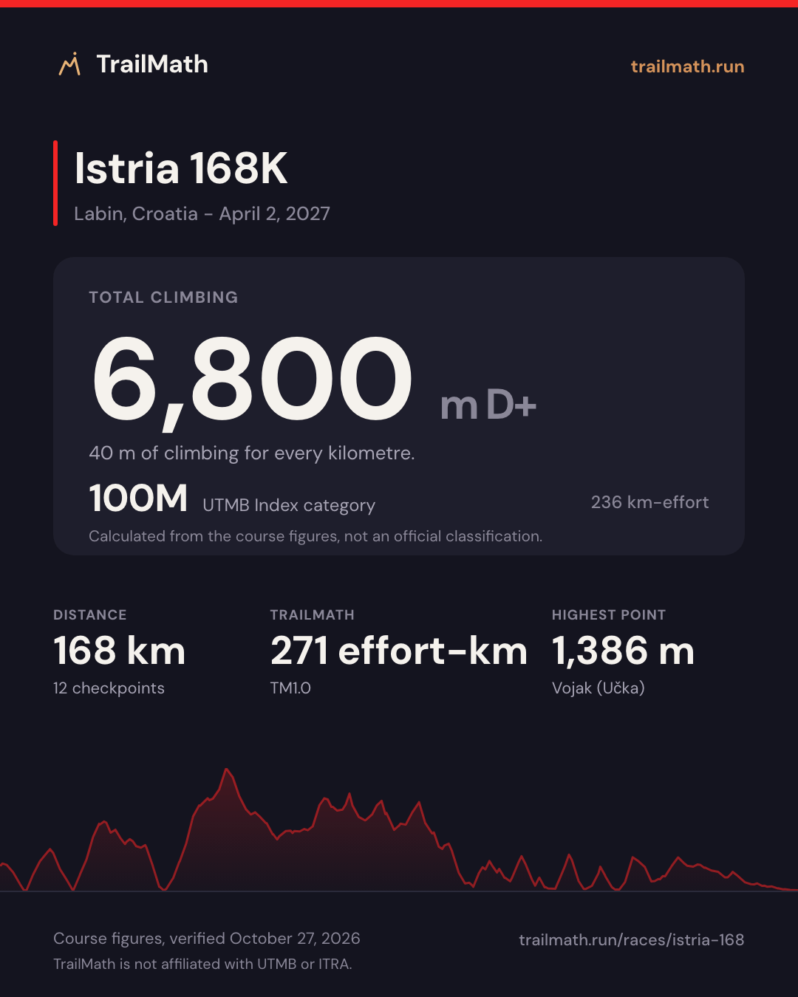The height and width of the screenshot is (997, 798).
Task: Select the 100M category value
Action: (x=138, y=498)
